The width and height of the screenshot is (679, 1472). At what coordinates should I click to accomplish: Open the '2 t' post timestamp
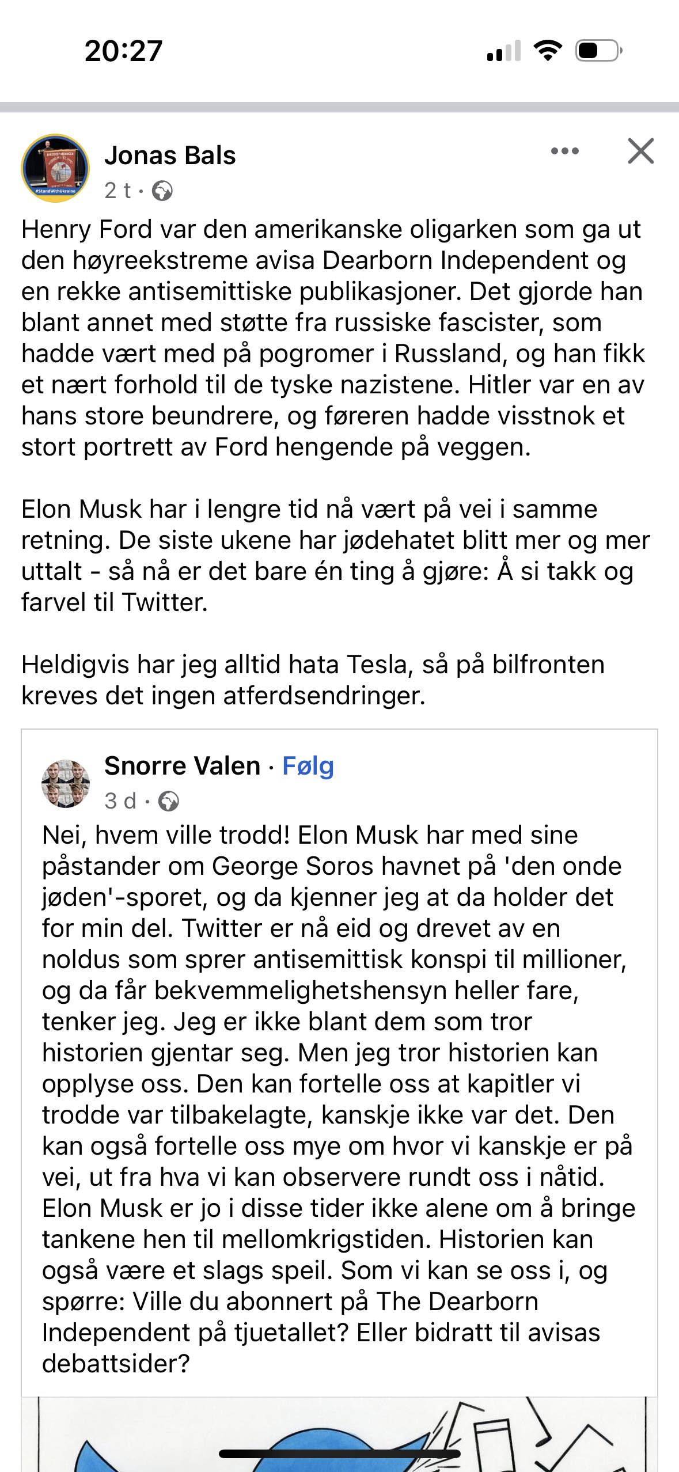point(118,191)
